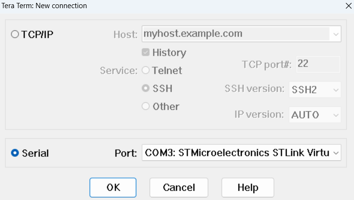This screenshot has height=200, width=354.
Task: Select the Serial connection radio button
Action: pos(15,153)
